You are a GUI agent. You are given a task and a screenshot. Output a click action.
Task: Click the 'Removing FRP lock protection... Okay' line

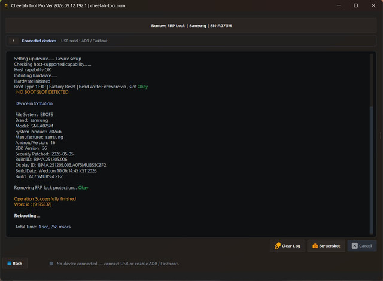[51, 188]
